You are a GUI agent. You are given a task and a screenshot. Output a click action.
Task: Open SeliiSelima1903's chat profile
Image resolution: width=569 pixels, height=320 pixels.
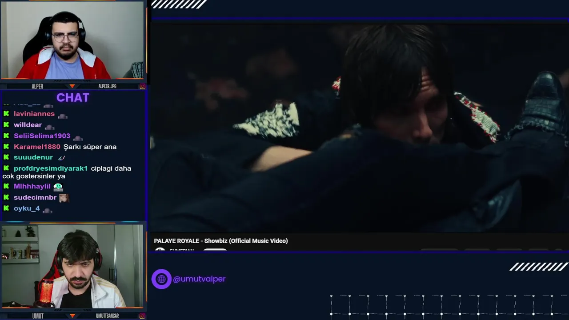point(42,136)
